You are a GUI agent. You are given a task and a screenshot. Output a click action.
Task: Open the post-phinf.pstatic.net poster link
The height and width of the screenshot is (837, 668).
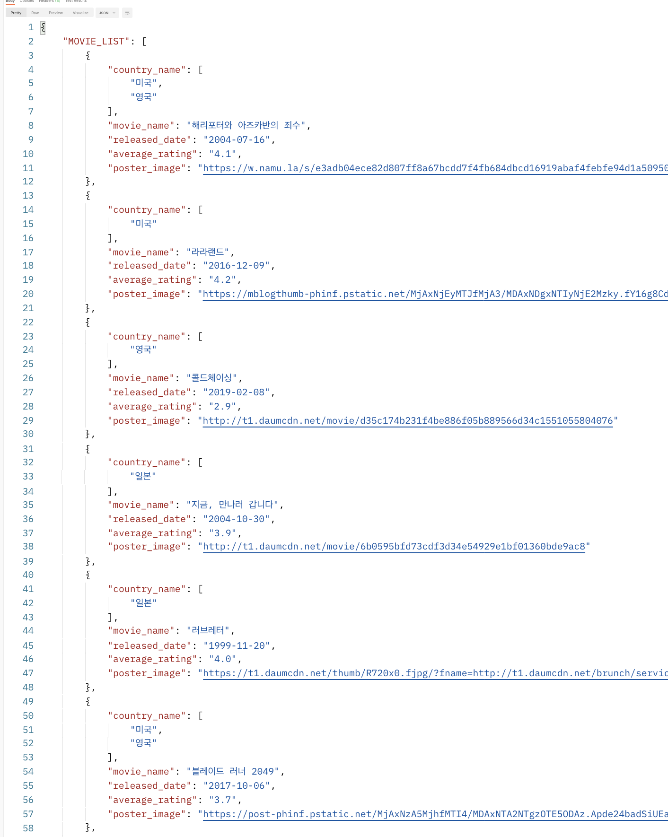coord(435,814)
